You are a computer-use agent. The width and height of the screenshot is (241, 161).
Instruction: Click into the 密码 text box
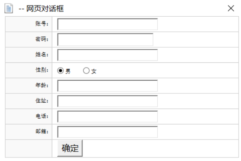(x=105, y=40)
